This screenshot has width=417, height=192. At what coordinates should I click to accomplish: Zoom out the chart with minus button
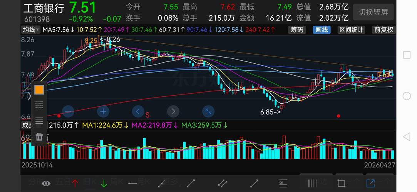tap(68, 112)
